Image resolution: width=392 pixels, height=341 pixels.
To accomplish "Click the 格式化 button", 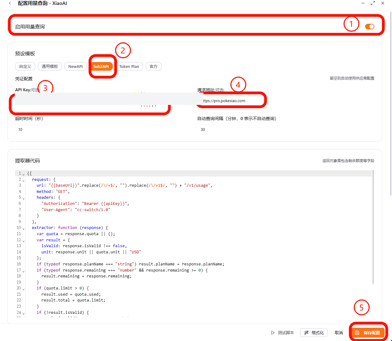I will pyautogui.click(x=314, y=333).
